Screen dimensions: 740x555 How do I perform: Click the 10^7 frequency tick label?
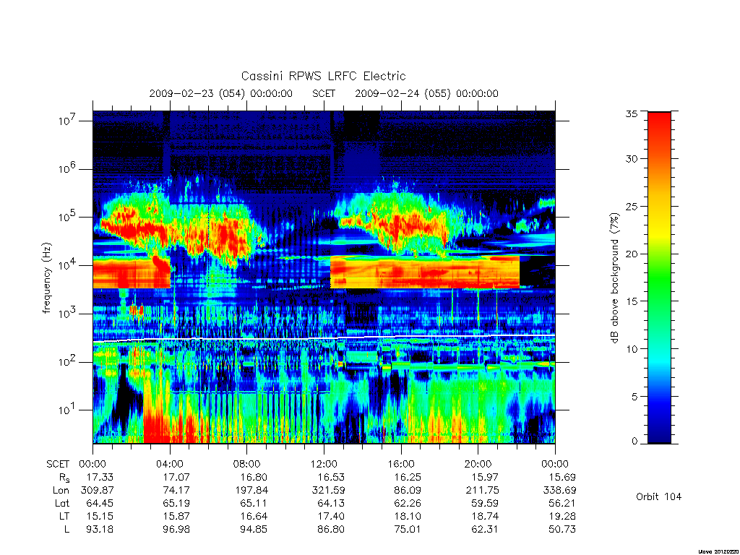(x=68, y=121)
